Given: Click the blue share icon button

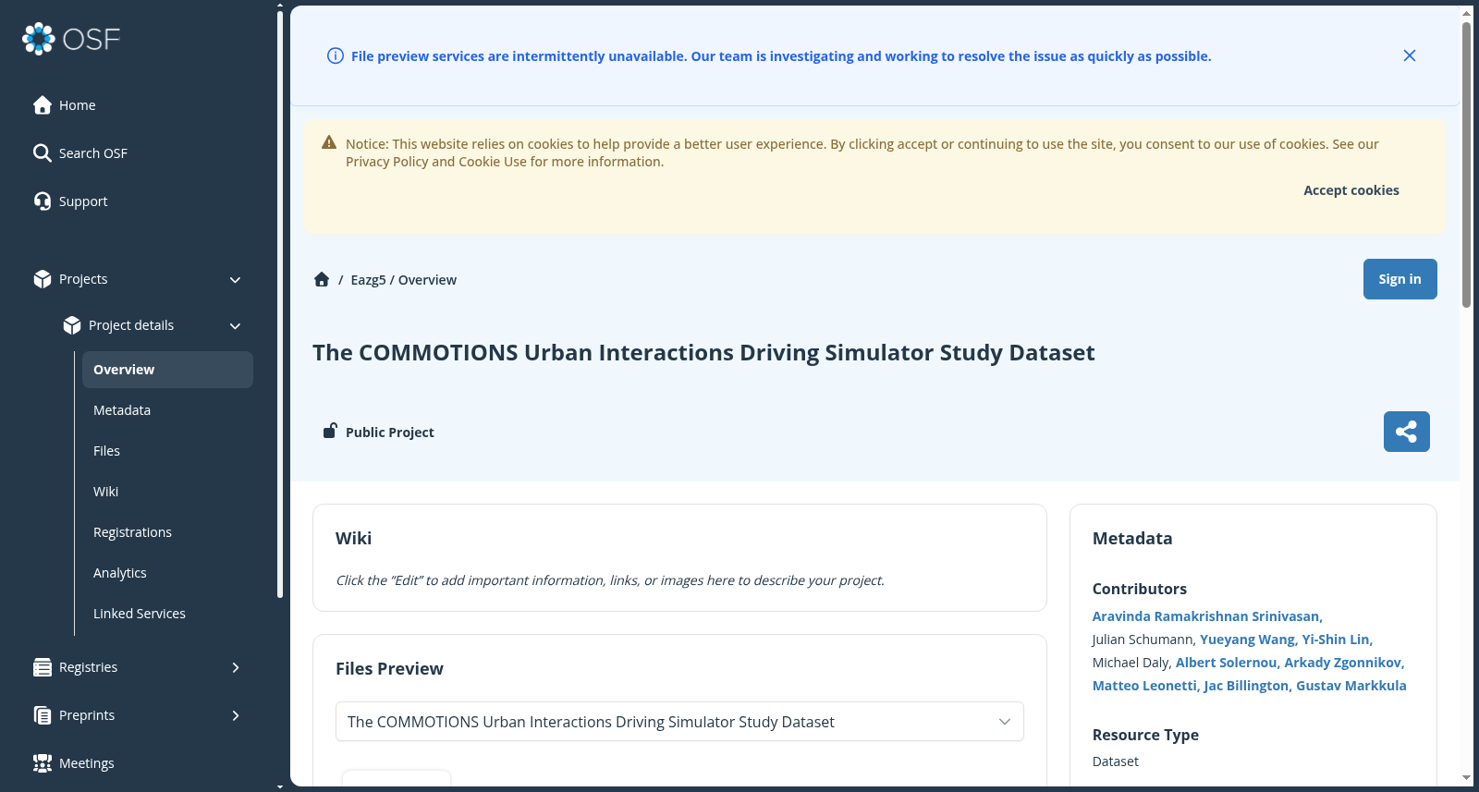Looking at the screenshot, I should pyautogui.click(x=1406, y=432).
